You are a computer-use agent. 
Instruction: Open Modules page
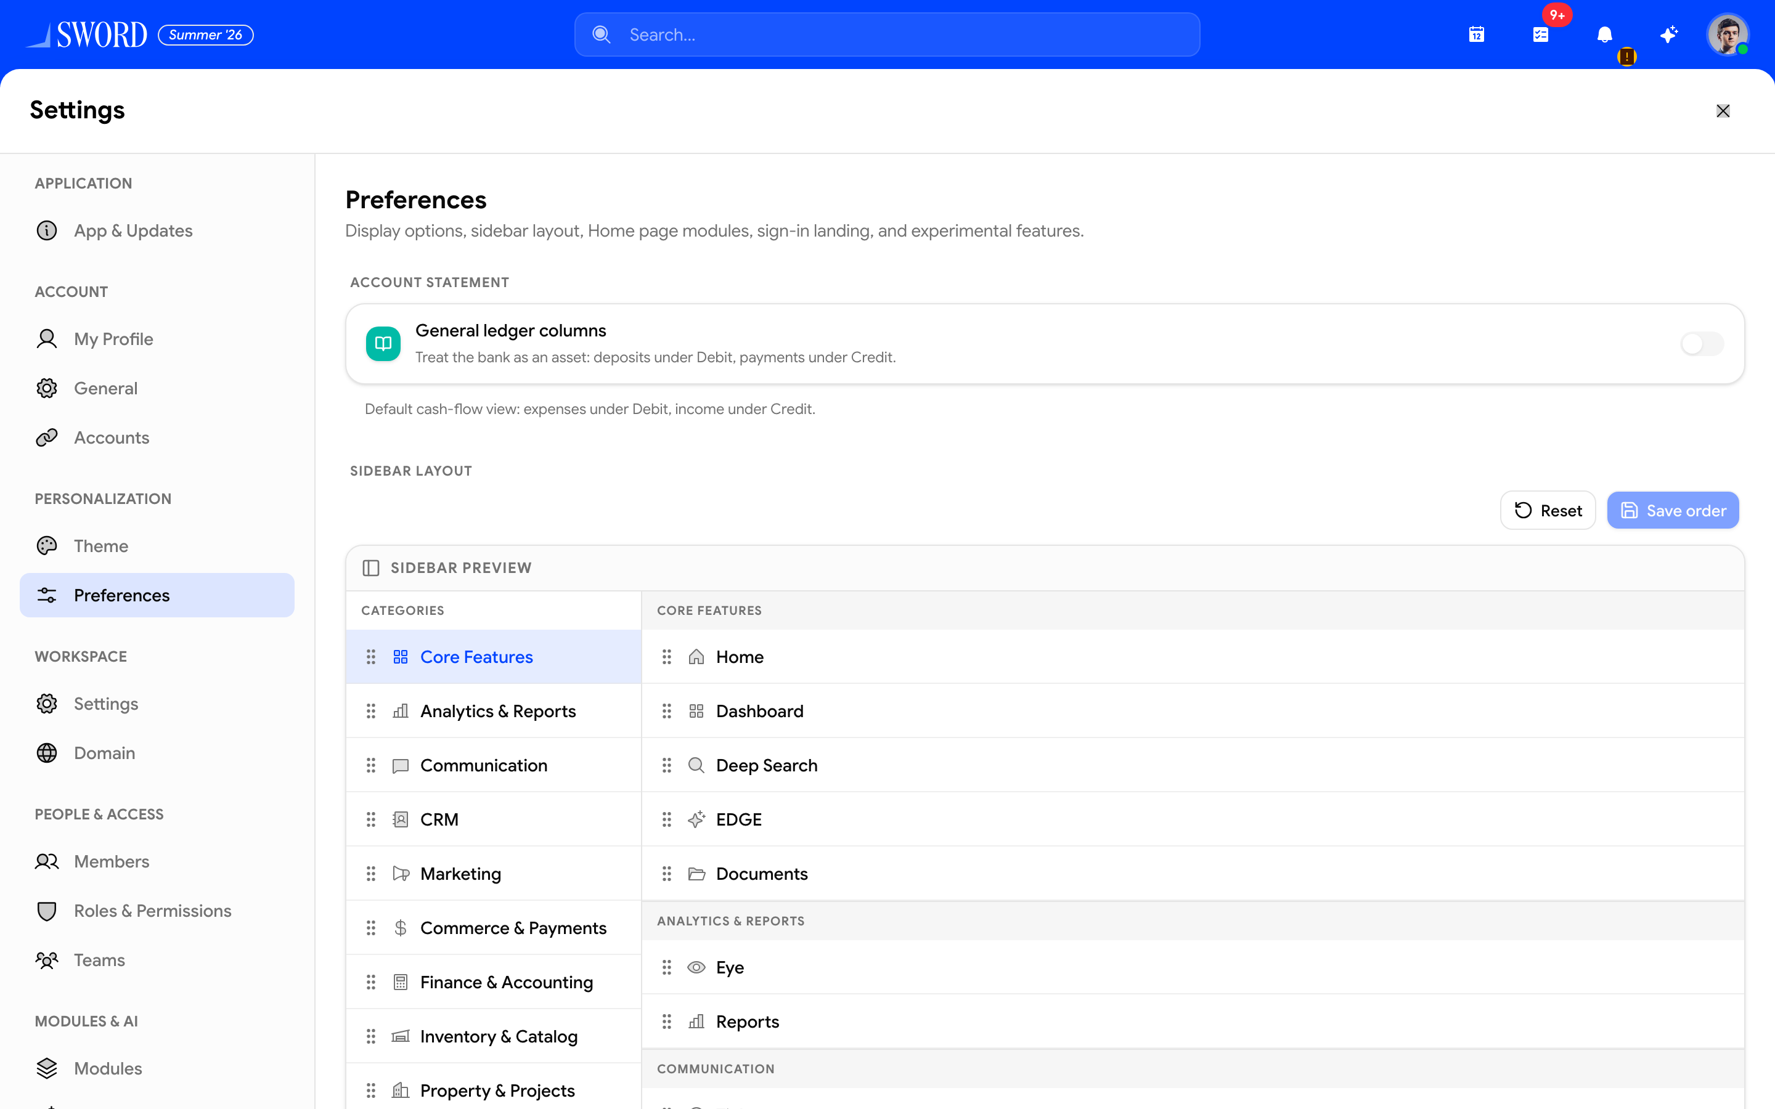point(157,1068)
